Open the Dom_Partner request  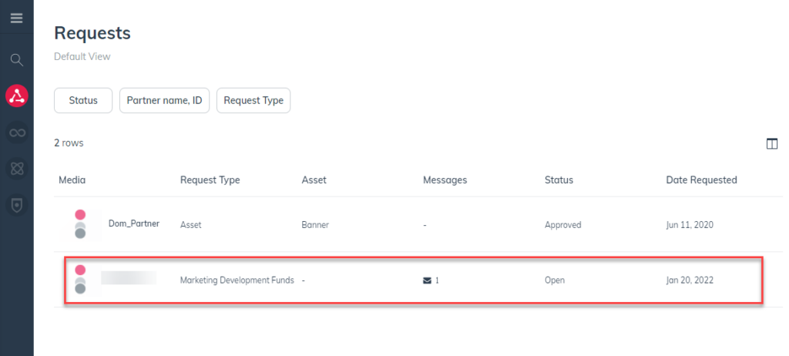pos(133,224)
